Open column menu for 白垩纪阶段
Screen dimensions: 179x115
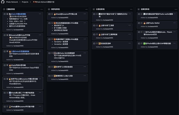131,9
